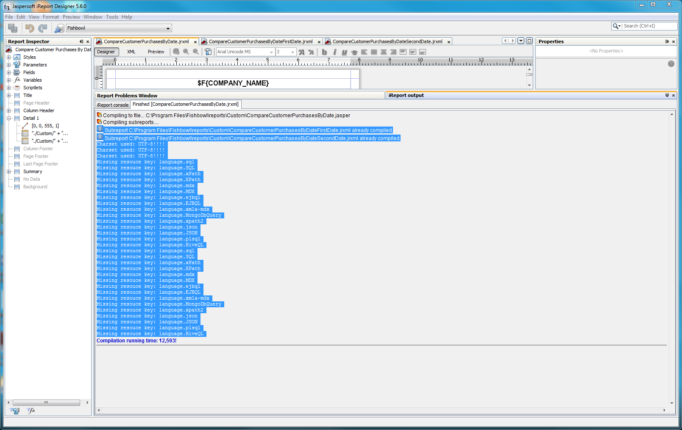The width and height of the screenshot is (682, 430).
Task: Open the Format menu
Action: point(51,17)
